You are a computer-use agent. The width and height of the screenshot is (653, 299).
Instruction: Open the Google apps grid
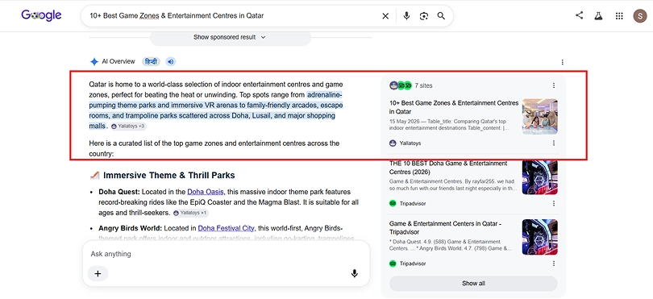tap(619, 16)
